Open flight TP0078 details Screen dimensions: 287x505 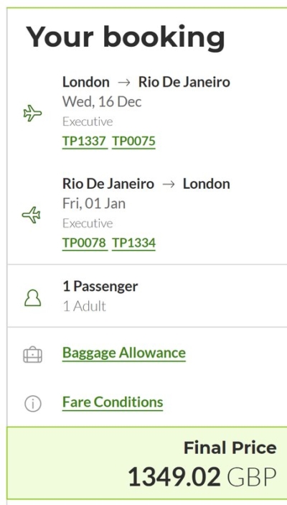pyautogui.click(x=85, y=243)
